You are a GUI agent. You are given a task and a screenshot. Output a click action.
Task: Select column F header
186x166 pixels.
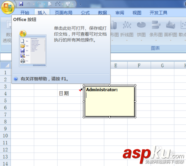click(139, 66)
